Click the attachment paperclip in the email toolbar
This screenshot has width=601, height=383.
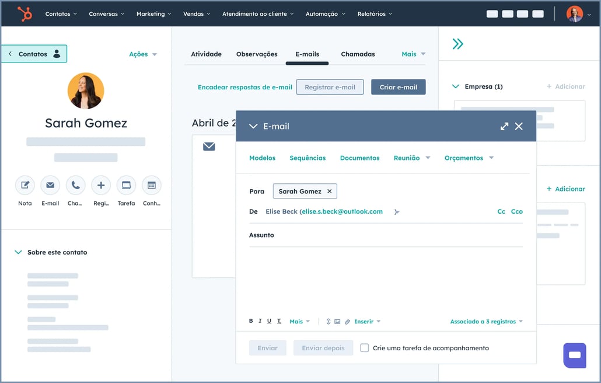348,321
